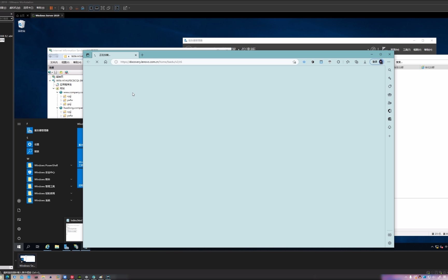Click the send Ctrl+Alt+Del icon in VMware toolbar
Viewport: 448px width, 280px height.
coord(62,8)
